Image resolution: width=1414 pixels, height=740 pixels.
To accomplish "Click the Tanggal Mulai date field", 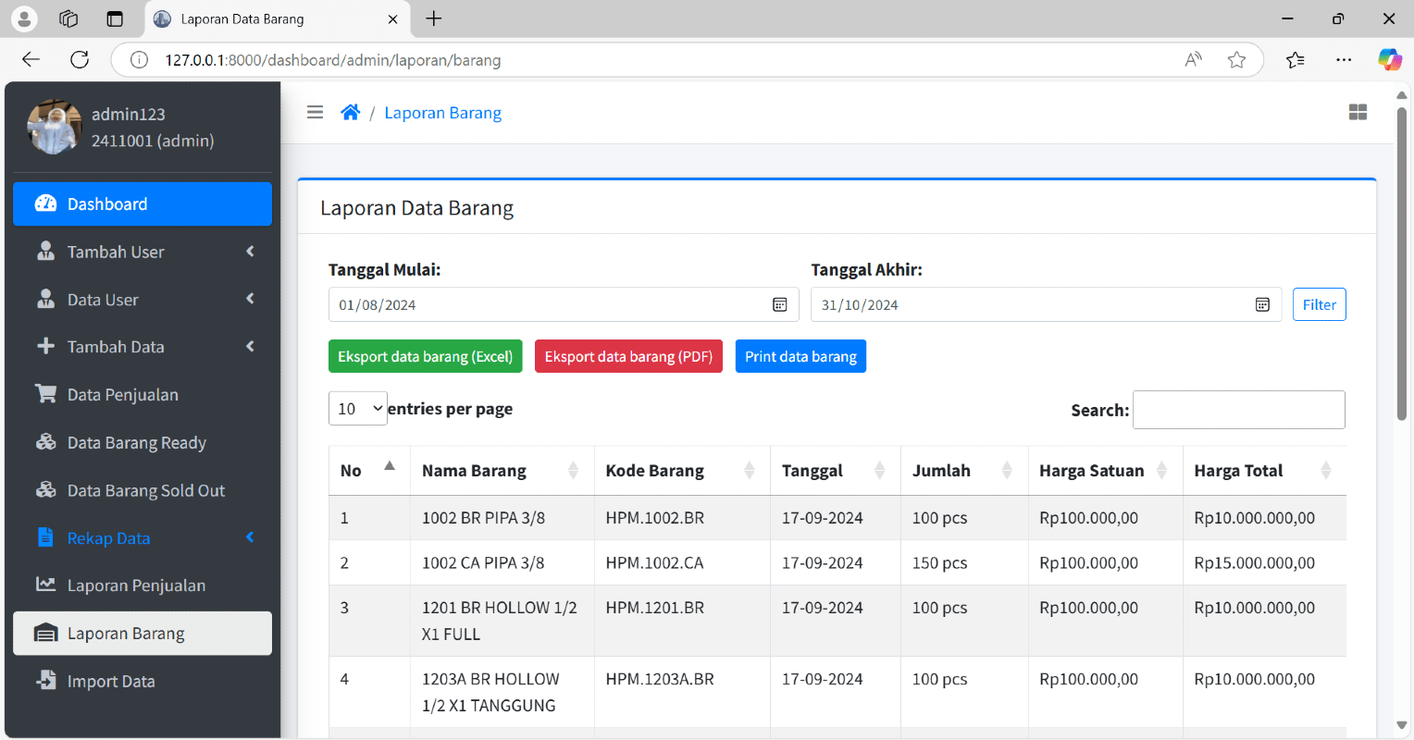I will [564, 304].
